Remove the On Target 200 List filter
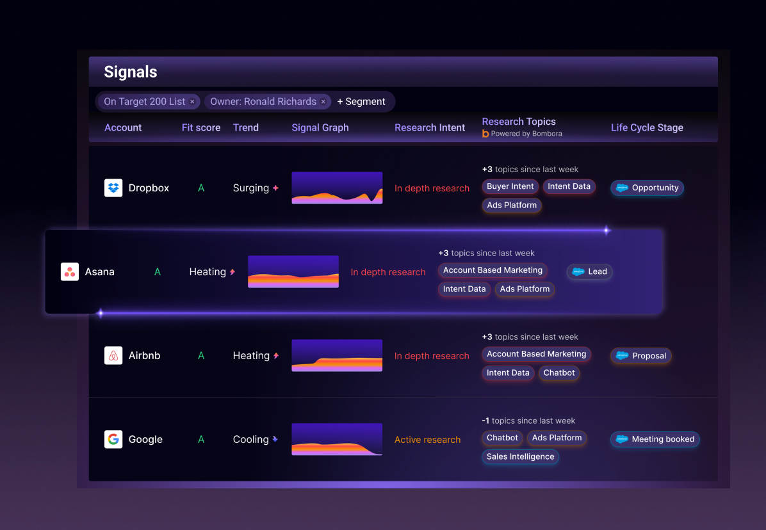Image resolution: width=766 pixels, height=530 pixels. click(x=192, y=102)
